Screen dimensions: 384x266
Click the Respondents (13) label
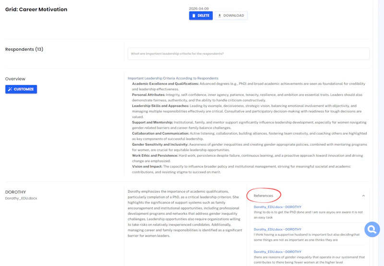(x=24, y=49)
